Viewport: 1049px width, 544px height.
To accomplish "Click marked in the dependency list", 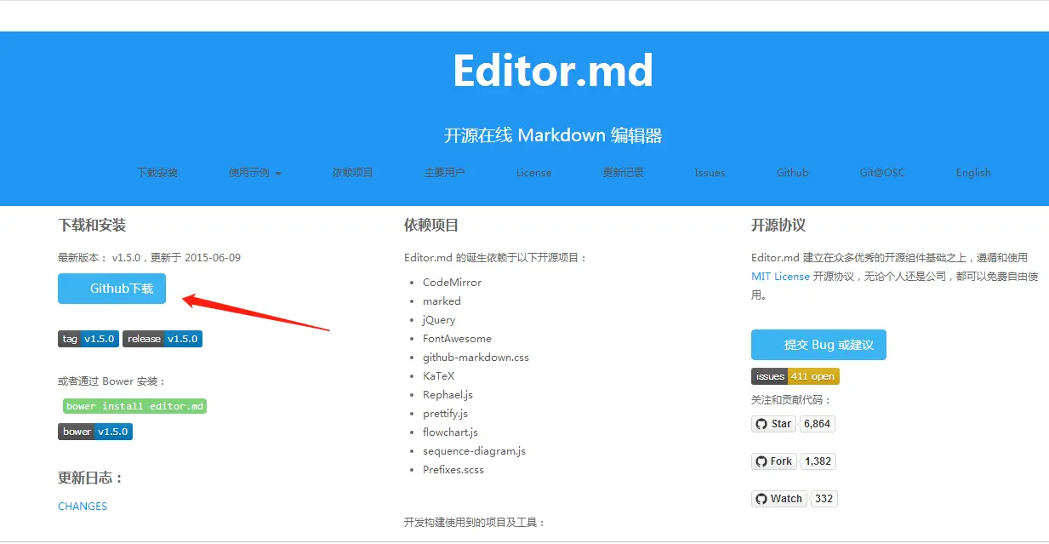I will 442,301.
